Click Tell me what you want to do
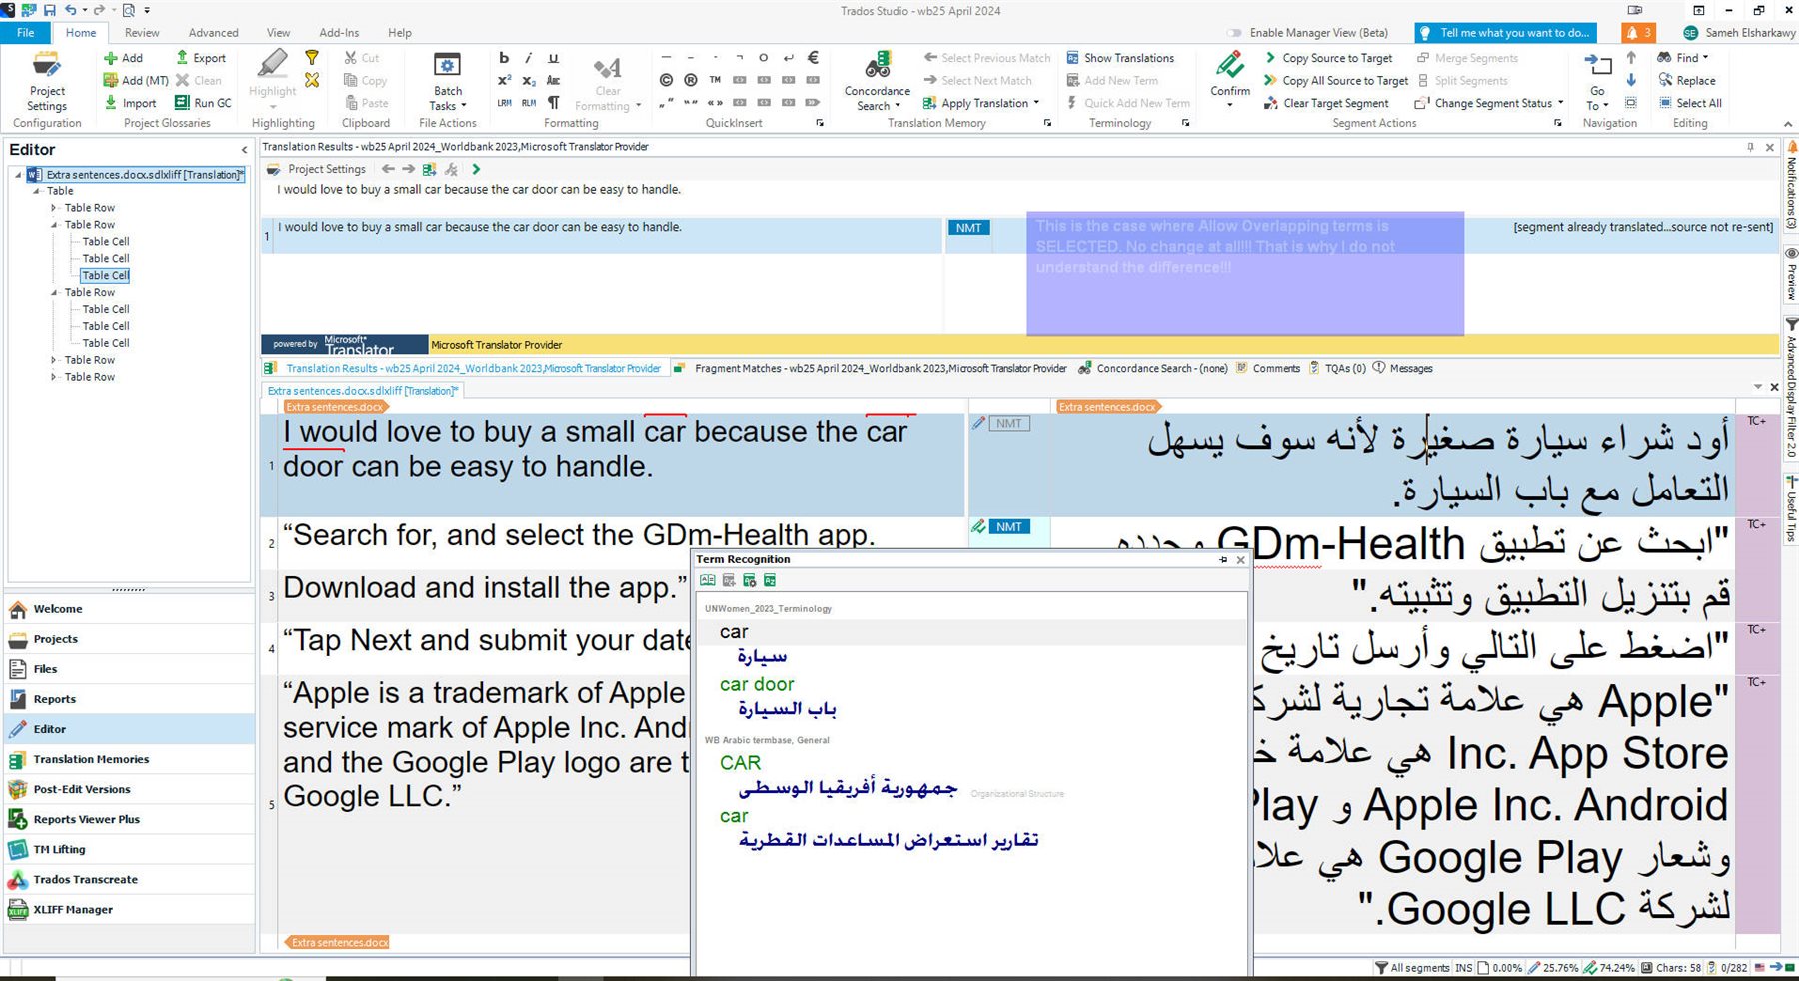The height and width of the screenshot is (981, 1799). 1504,33
